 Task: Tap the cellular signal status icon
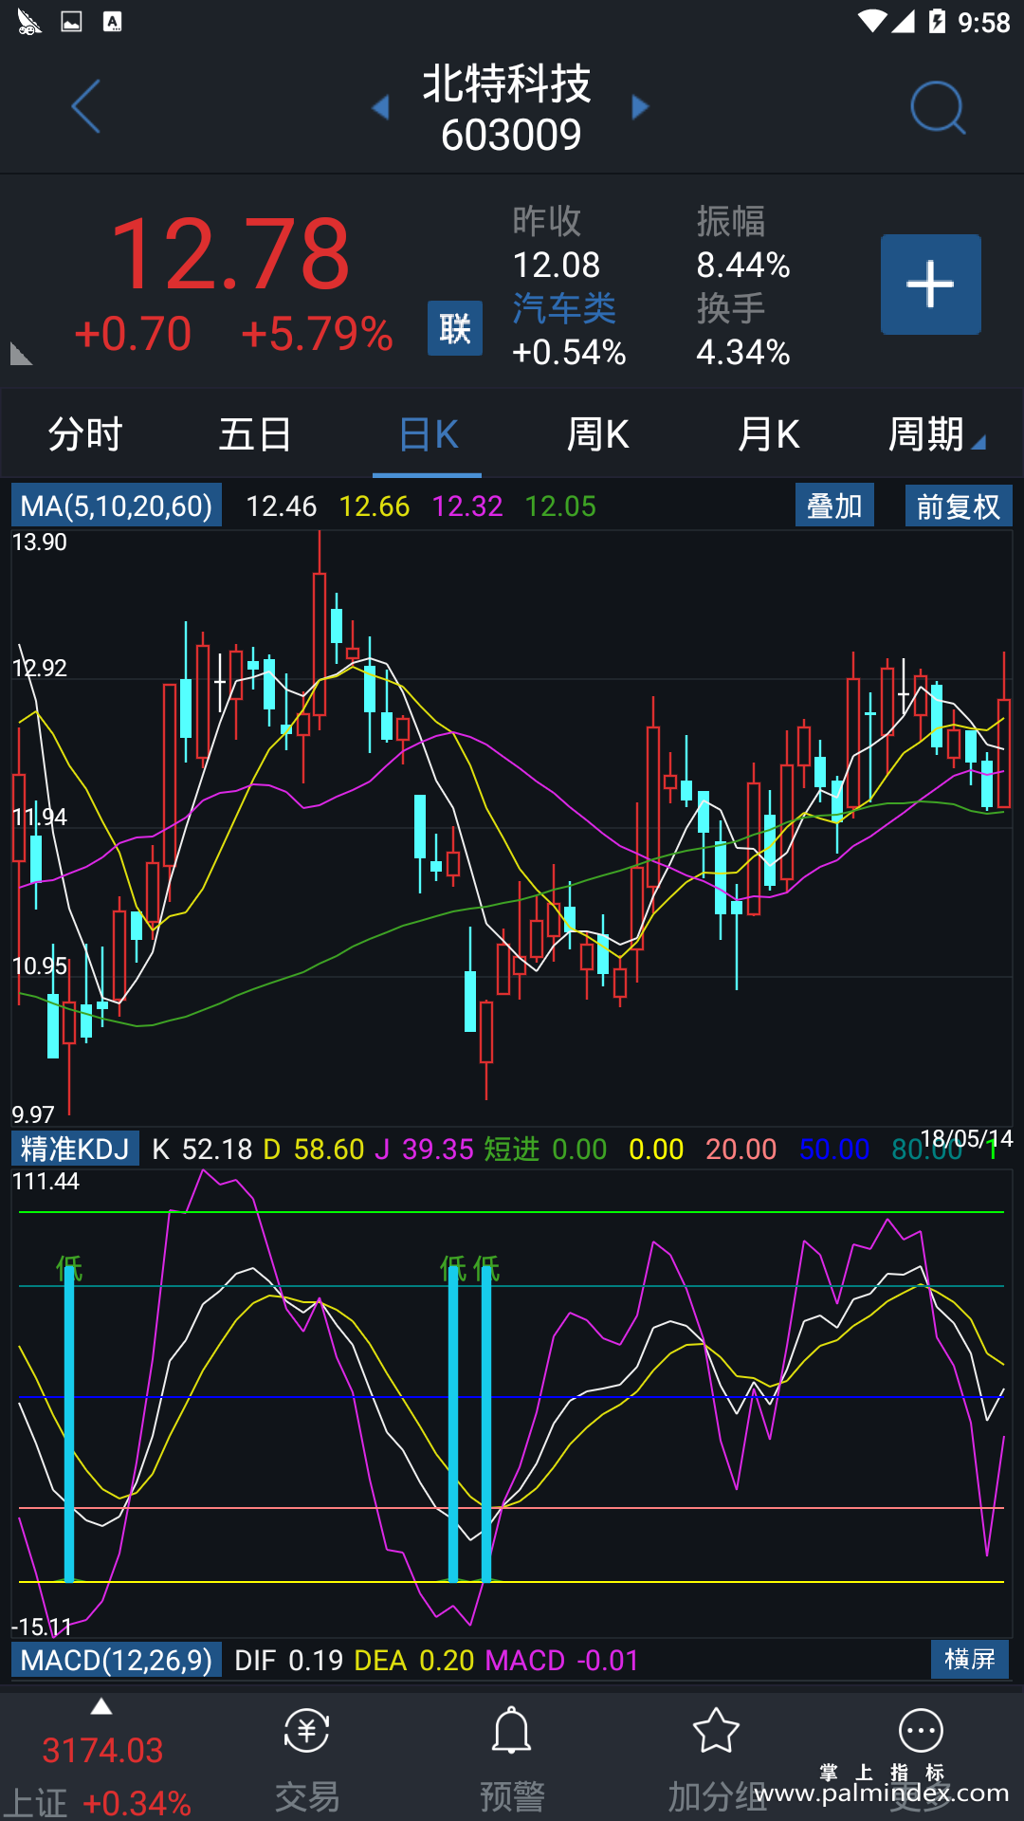tap(904, 21)
